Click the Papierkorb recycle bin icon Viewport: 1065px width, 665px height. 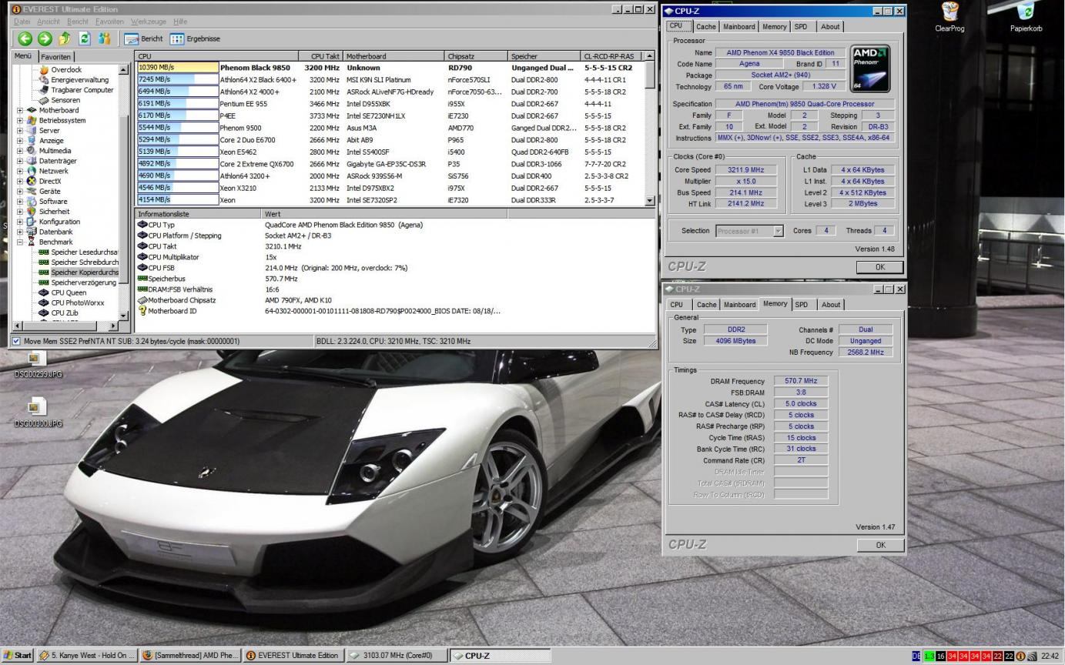pos(1026,17)
